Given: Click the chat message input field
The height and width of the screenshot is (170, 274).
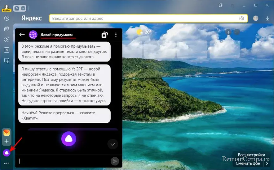Looking at the screenshot, I should pyautogui.click(x=64, y=161).
